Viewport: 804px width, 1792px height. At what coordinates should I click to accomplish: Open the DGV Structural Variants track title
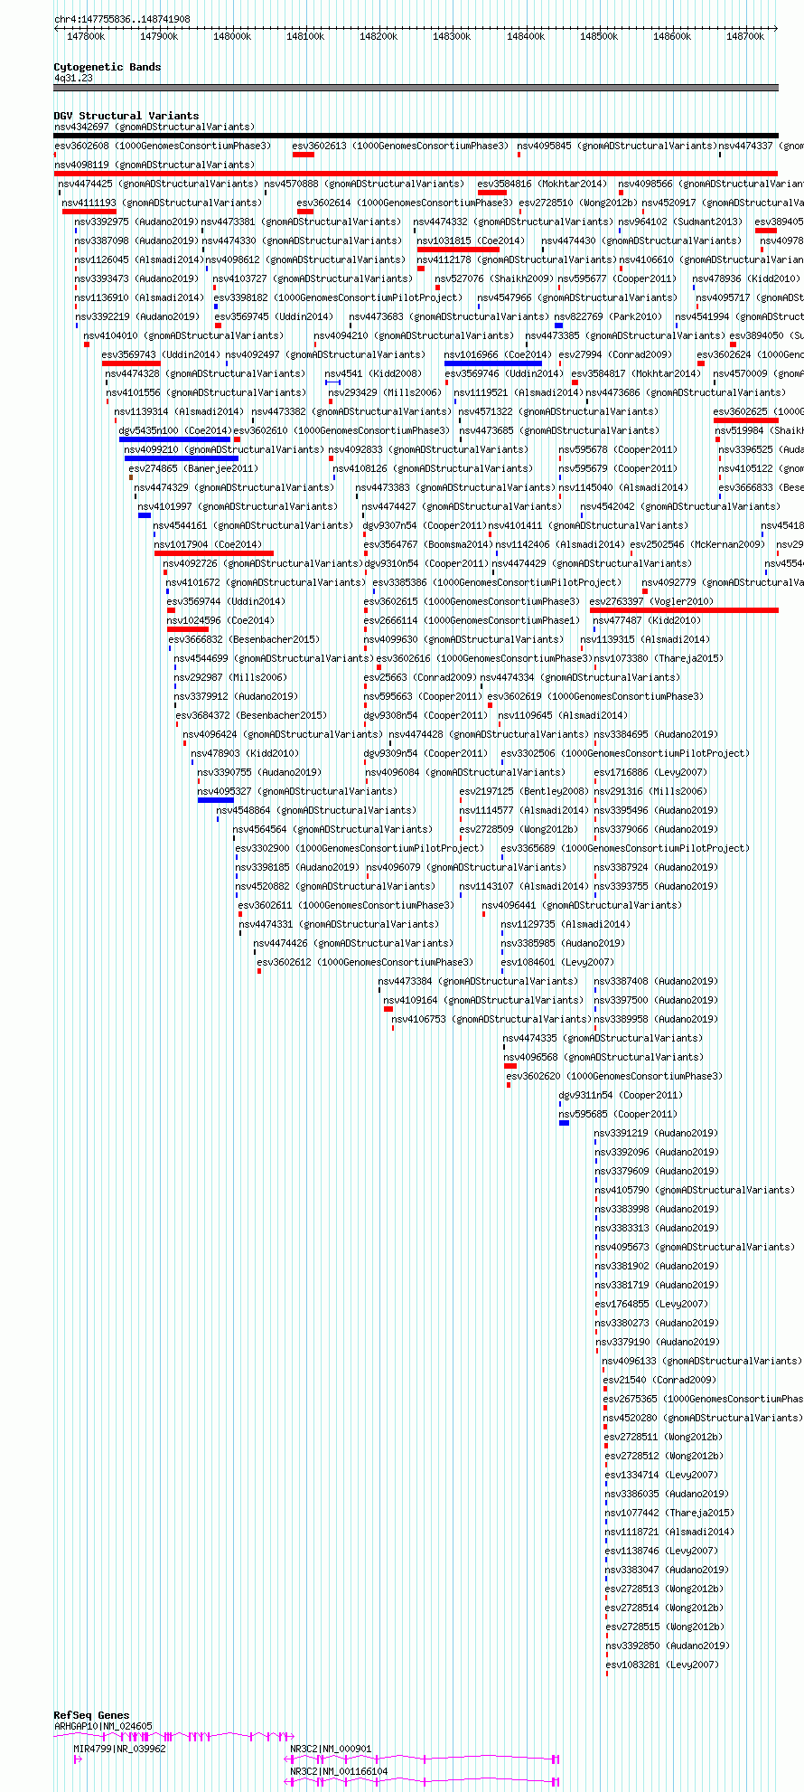(x=126, y=116)
